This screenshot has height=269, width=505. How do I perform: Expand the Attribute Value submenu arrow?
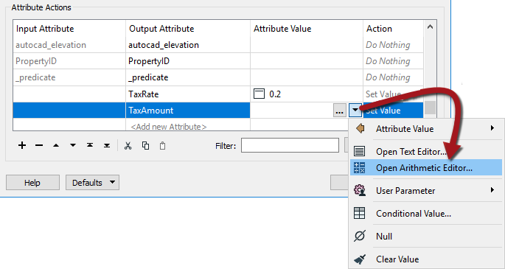[x=492, y=128]
